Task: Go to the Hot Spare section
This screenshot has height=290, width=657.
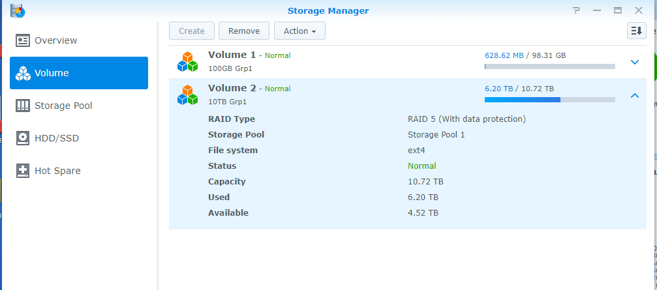Action: click(57, 171)
